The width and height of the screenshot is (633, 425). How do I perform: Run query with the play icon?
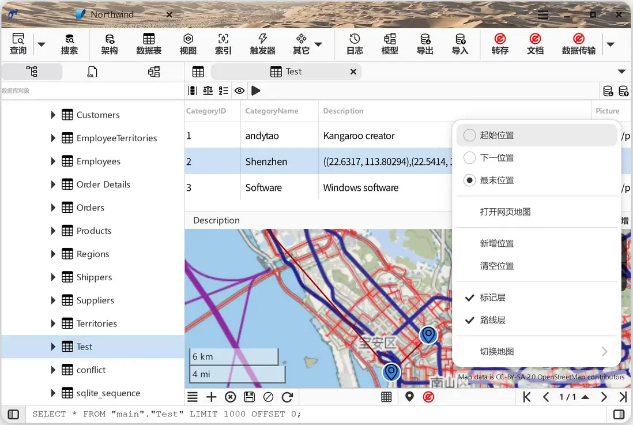tap(256, 91)
